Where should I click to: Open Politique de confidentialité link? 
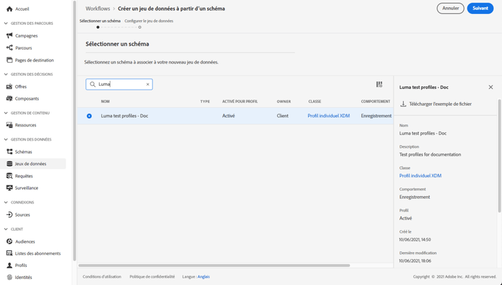click(152, 277)
